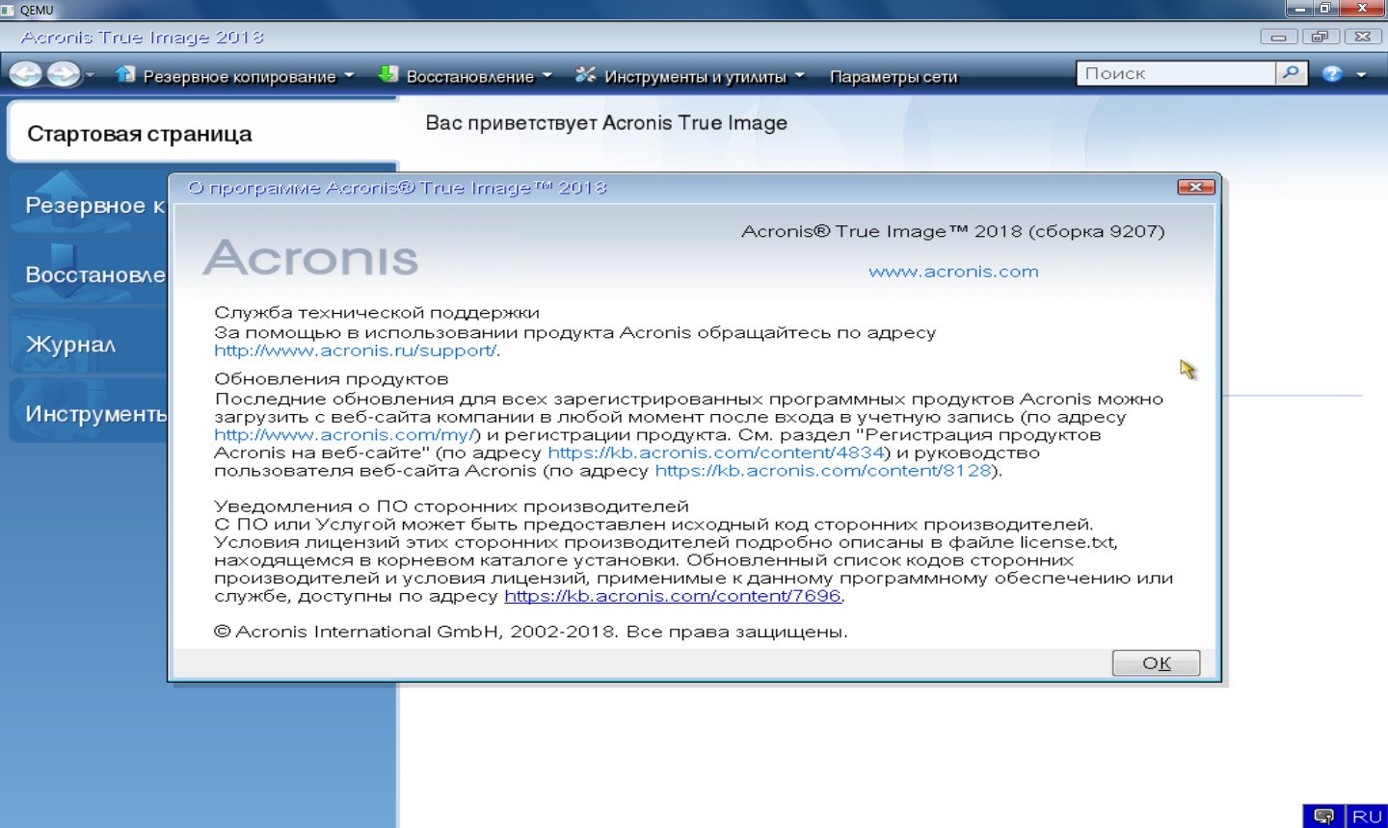
Task: Expand the Резервное копирование dropdown arrow
Action: [x=349, y=75]
